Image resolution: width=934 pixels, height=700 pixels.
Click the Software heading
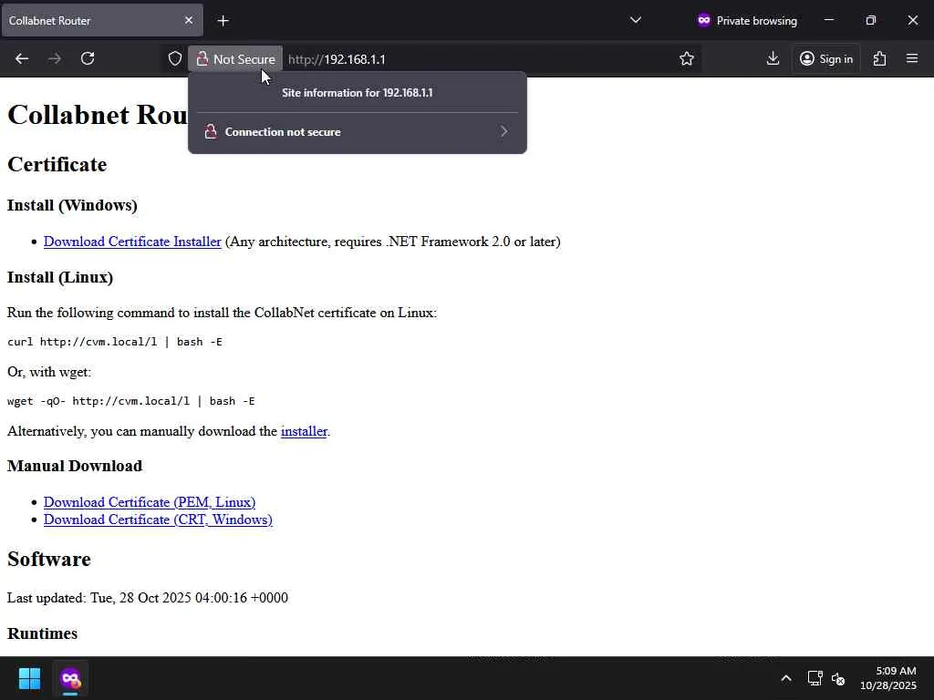[x=49, y=559]
